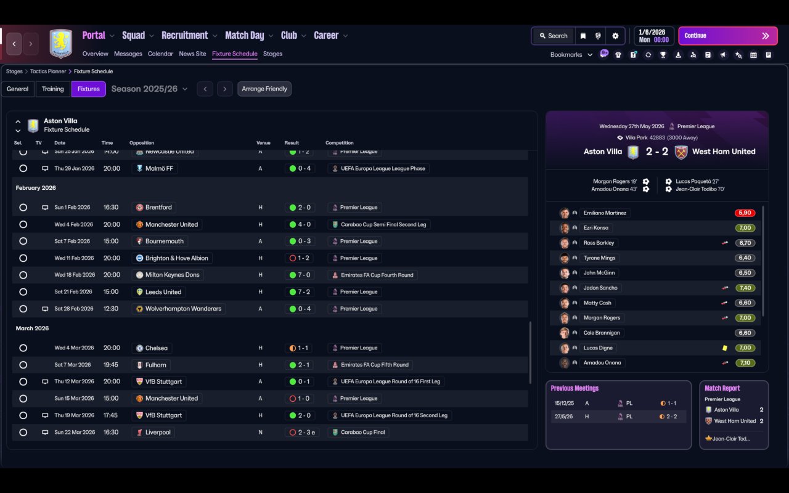Open the Match Day menu dropdown
Screen dimensions: 789x493
tap(249, 36)
